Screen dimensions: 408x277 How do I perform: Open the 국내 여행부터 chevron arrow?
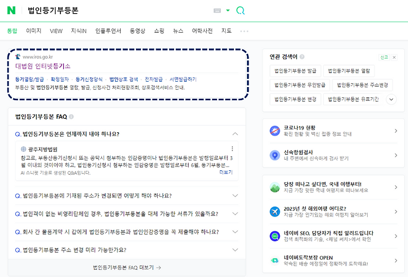pyautogui.click(x=396, y=187)
